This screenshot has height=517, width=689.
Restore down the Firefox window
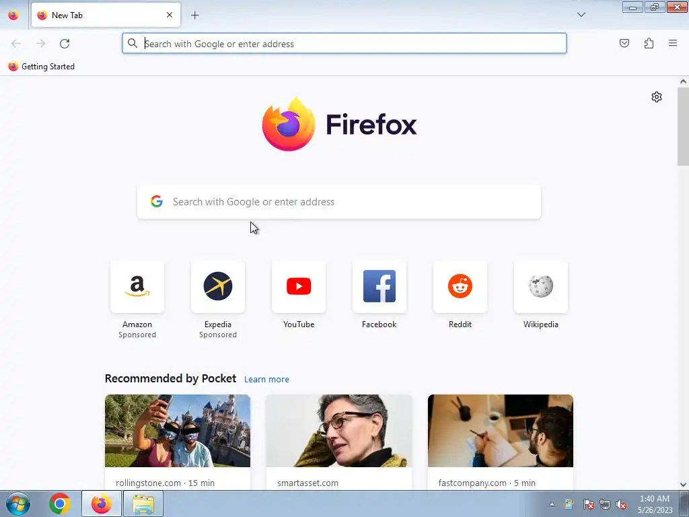coord(655,7)
